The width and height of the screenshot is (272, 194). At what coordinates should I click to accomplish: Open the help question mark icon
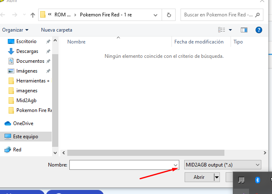tap(258, 30)
